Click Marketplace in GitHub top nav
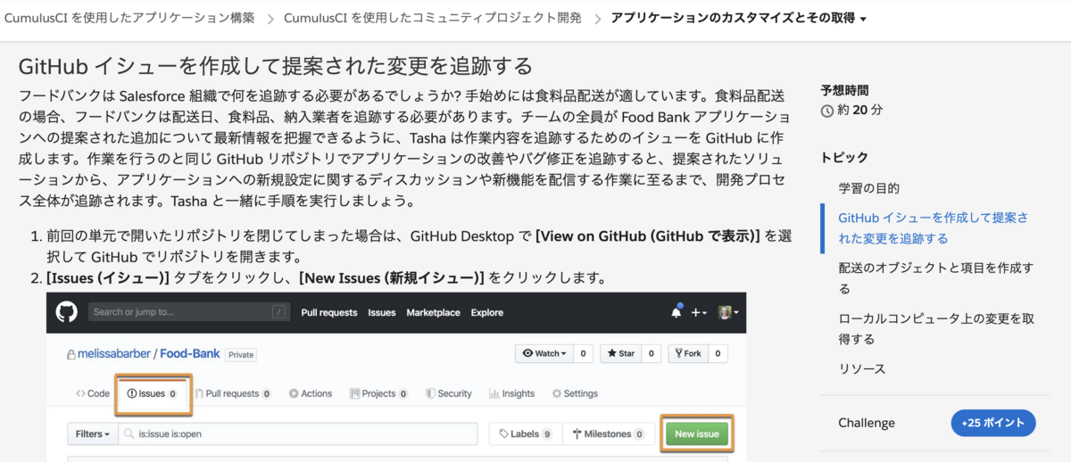1071x462 pixels. pos(433,313)
